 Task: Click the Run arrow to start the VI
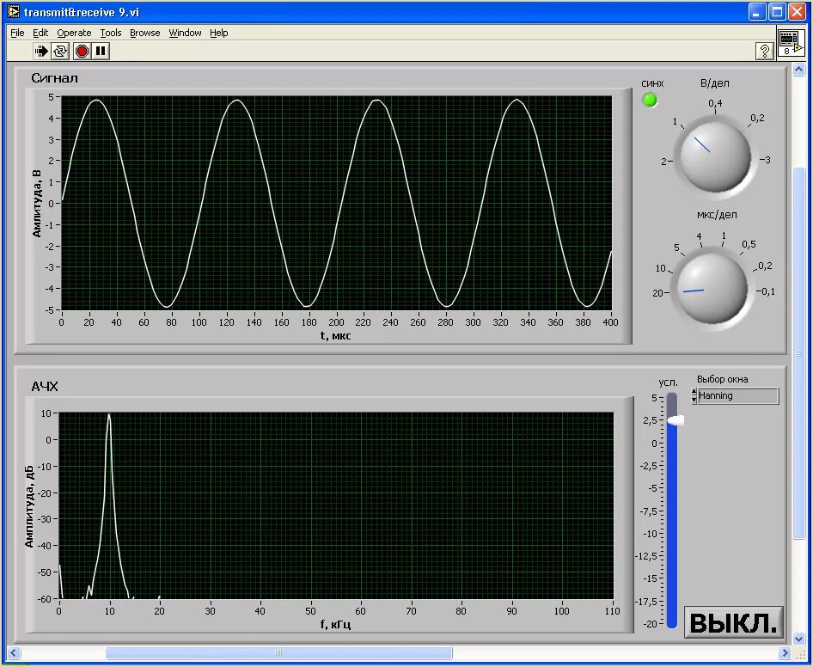(x=40, y=51)
